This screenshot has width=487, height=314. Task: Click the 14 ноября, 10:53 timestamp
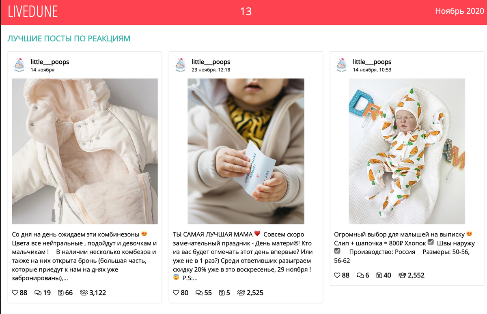372,70
